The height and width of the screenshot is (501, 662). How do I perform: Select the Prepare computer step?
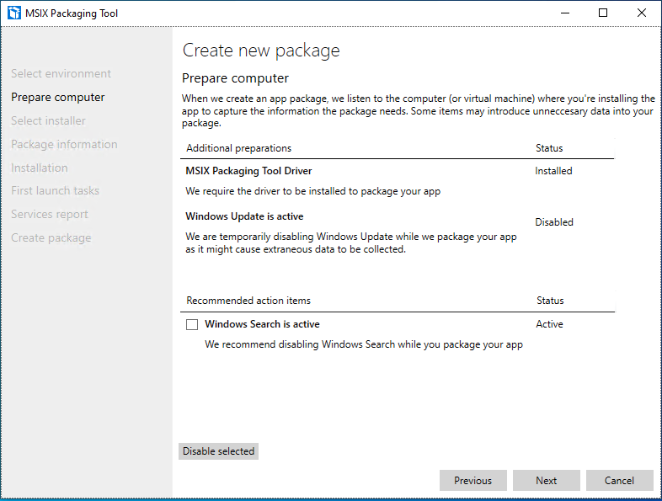58,97
